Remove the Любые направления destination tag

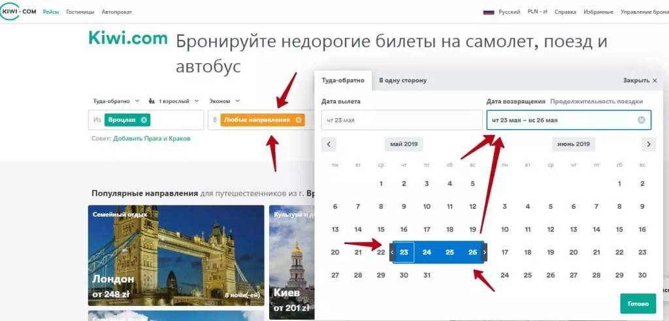point(299,120)
